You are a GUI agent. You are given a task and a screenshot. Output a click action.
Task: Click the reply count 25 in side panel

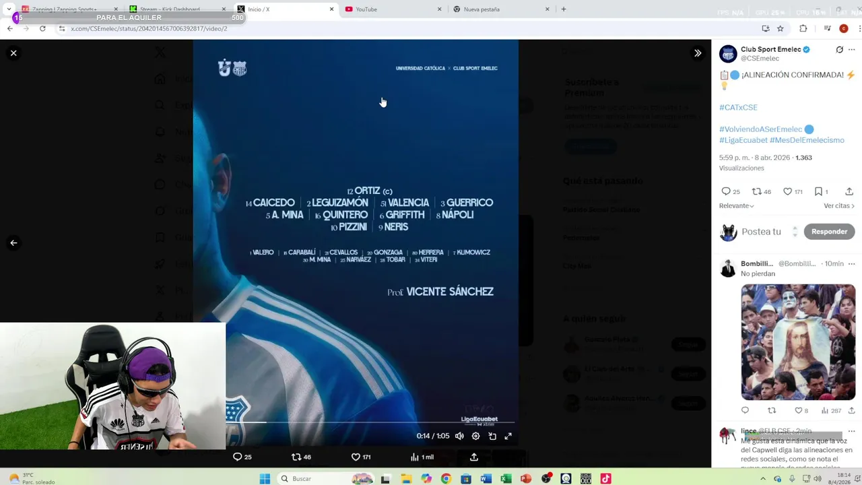coord(730,192)
